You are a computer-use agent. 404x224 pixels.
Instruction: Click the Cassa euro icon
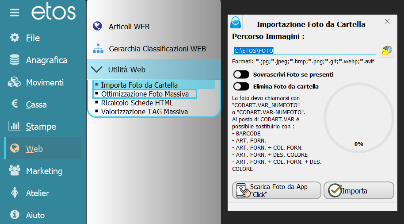pos(15,104)
